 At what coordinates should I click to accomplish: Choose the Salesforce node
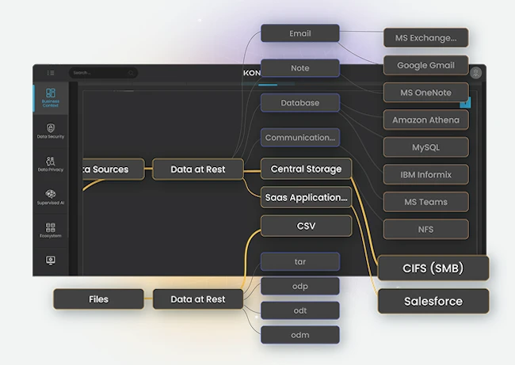coord(433,301)
